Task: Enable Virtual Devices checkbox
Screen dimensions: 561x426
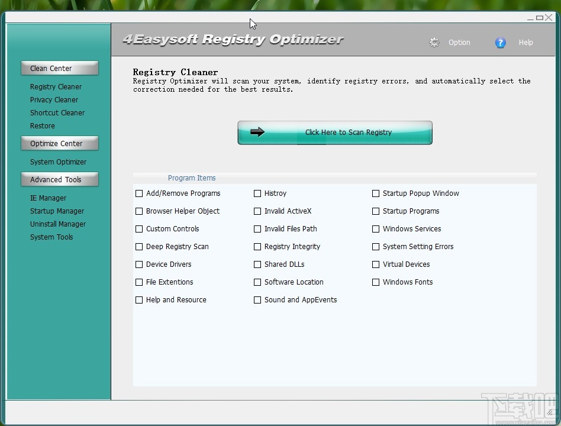Action: click(x=376, y=264)
